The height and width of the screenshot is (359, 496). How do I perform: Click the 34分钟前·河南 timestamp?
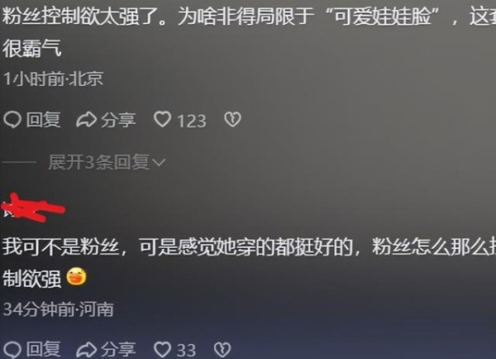(x=58, y=309)
